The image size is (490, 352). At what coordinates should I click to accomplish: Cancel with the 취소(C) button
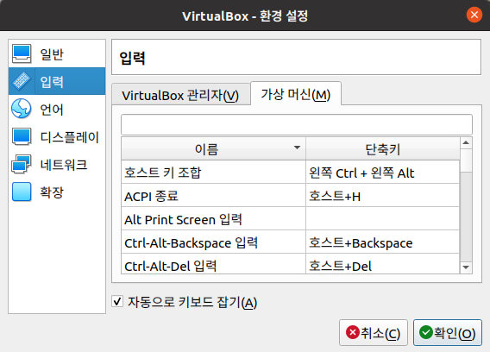374,333
